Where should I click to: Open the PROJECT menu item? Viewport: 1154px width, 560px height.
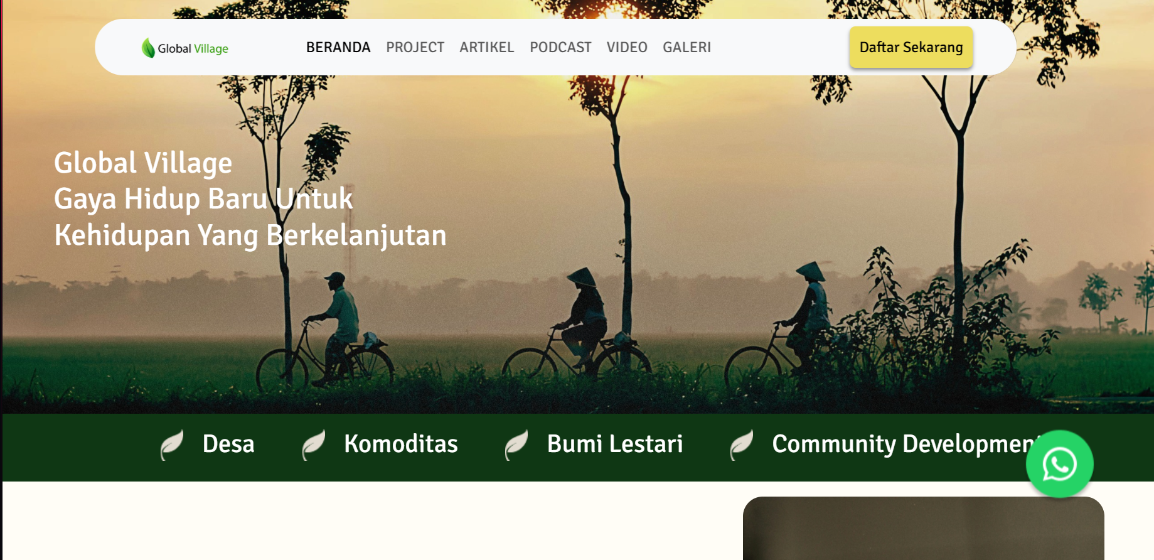415,47
